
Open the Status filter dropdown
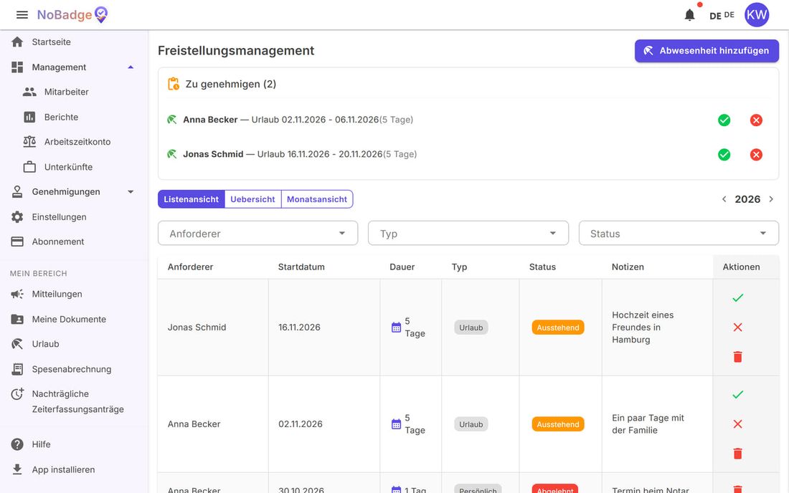[679, 234]
